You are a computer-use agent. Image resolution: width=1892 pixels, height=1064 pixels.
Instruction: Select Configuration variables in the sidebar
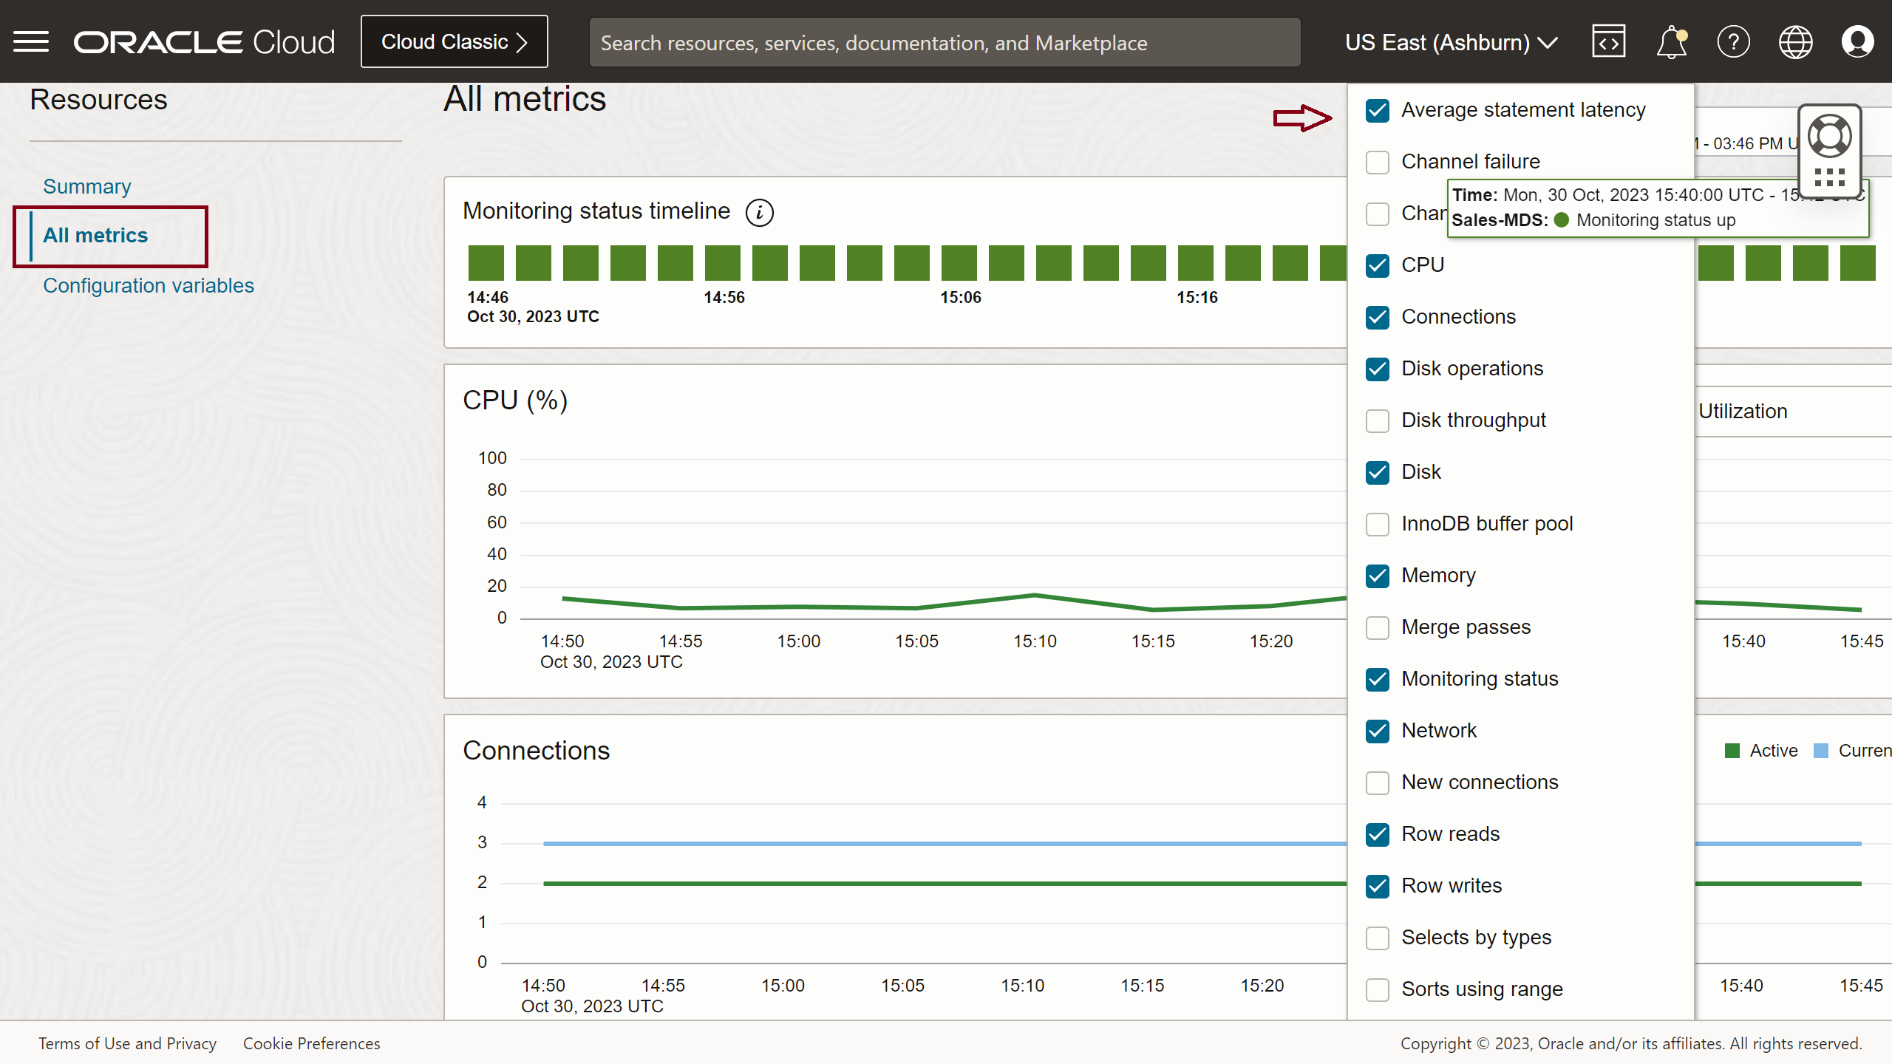coord(148,285)
